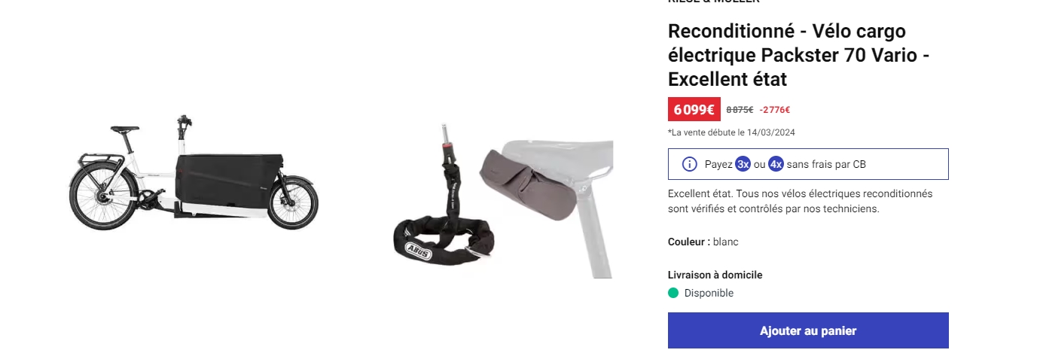
Task: Click the sale start date note
Action: point(731,132)
